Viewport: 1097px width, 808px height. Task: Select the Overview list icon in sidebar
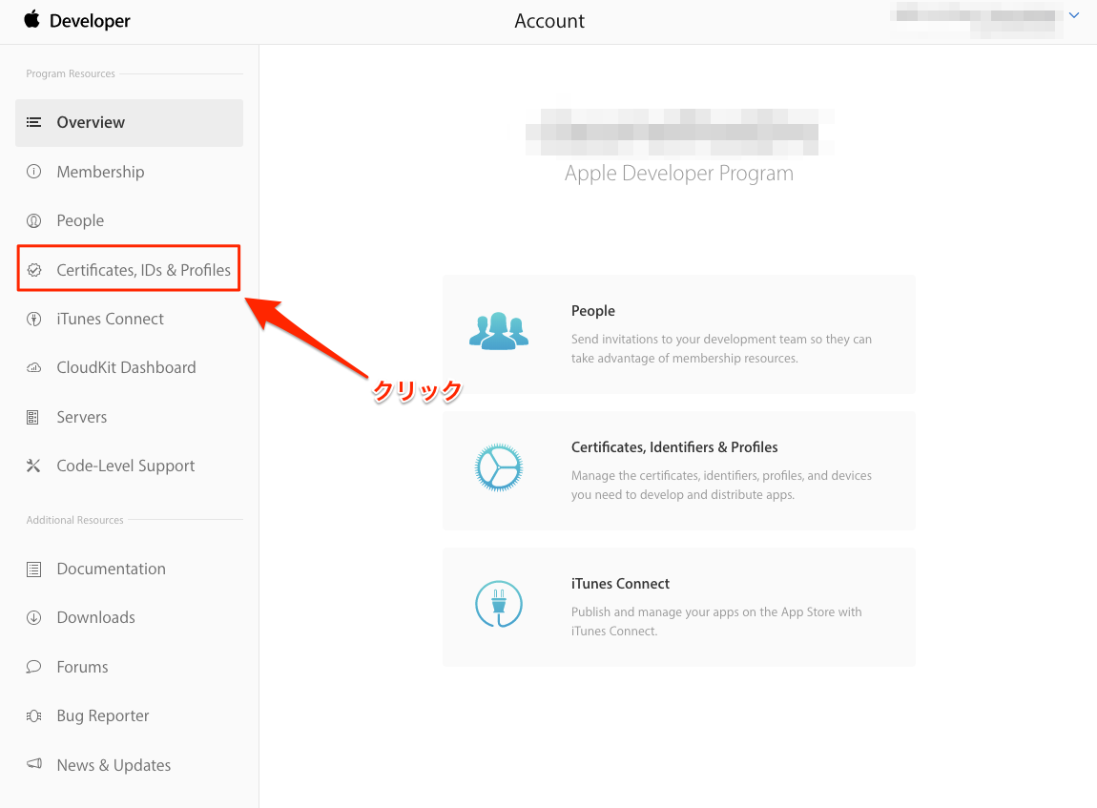tap(32, 122)
